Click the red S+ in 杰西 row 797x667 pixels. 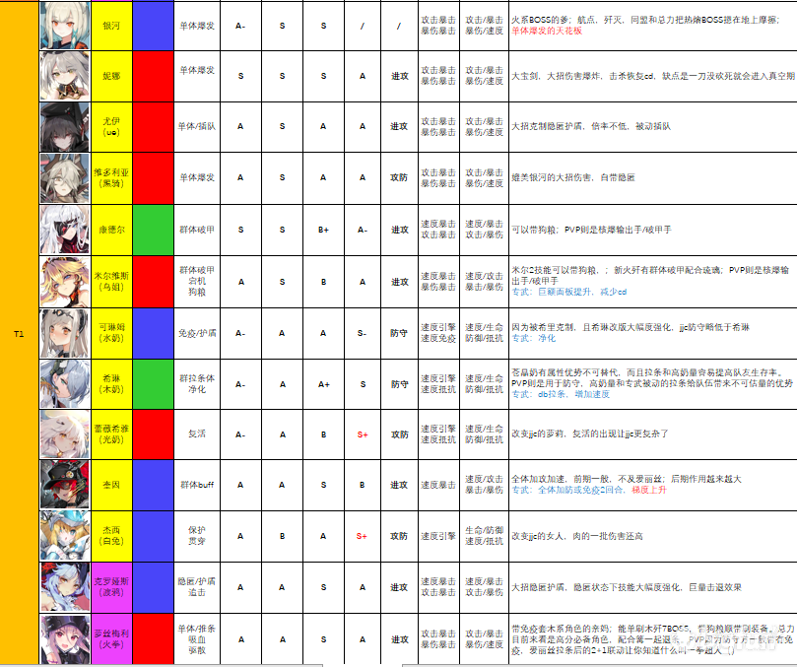coord(362,536)
